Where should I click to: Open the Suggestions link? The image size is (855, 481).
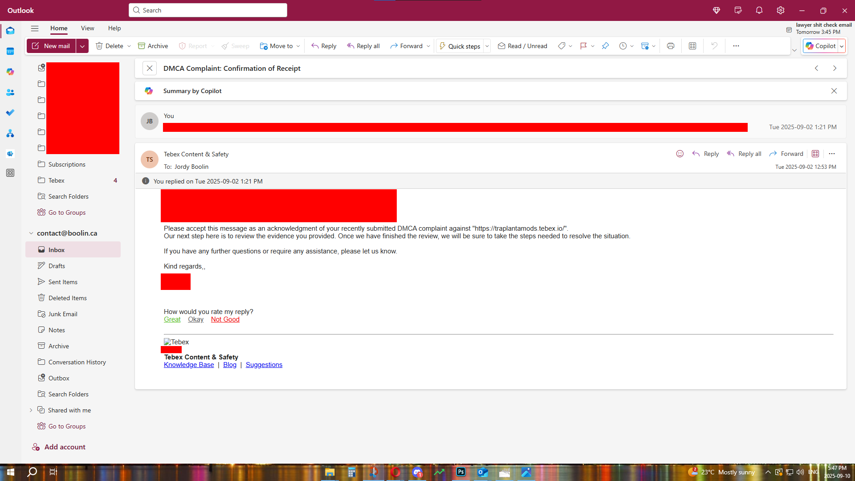tap(264, 365)
